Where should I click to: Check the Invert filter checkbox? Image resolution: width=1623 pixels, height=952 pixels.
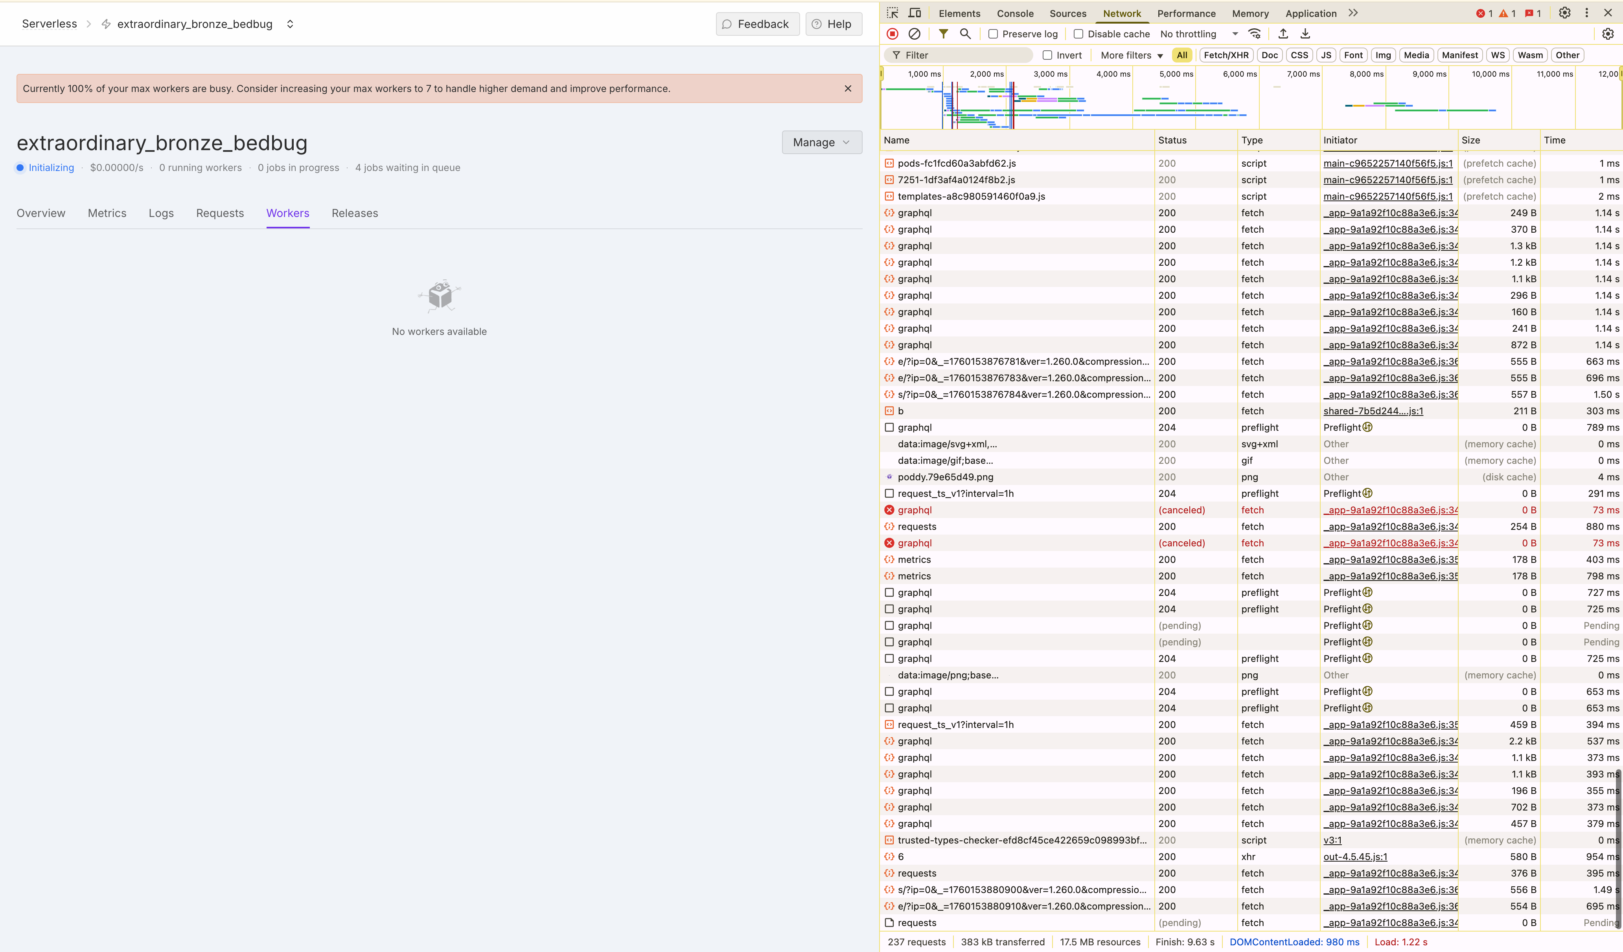point(1047,55)
